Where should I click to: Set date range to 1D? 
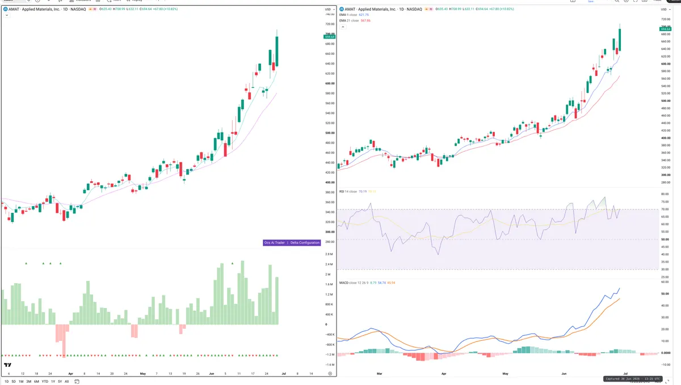pyautogui.click(x=7, y=382)
